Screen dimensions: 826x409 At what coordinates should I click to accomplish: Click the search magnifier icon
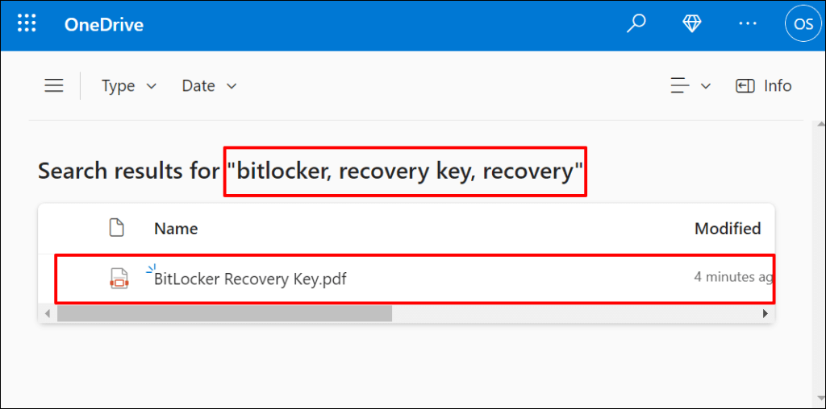637,24
